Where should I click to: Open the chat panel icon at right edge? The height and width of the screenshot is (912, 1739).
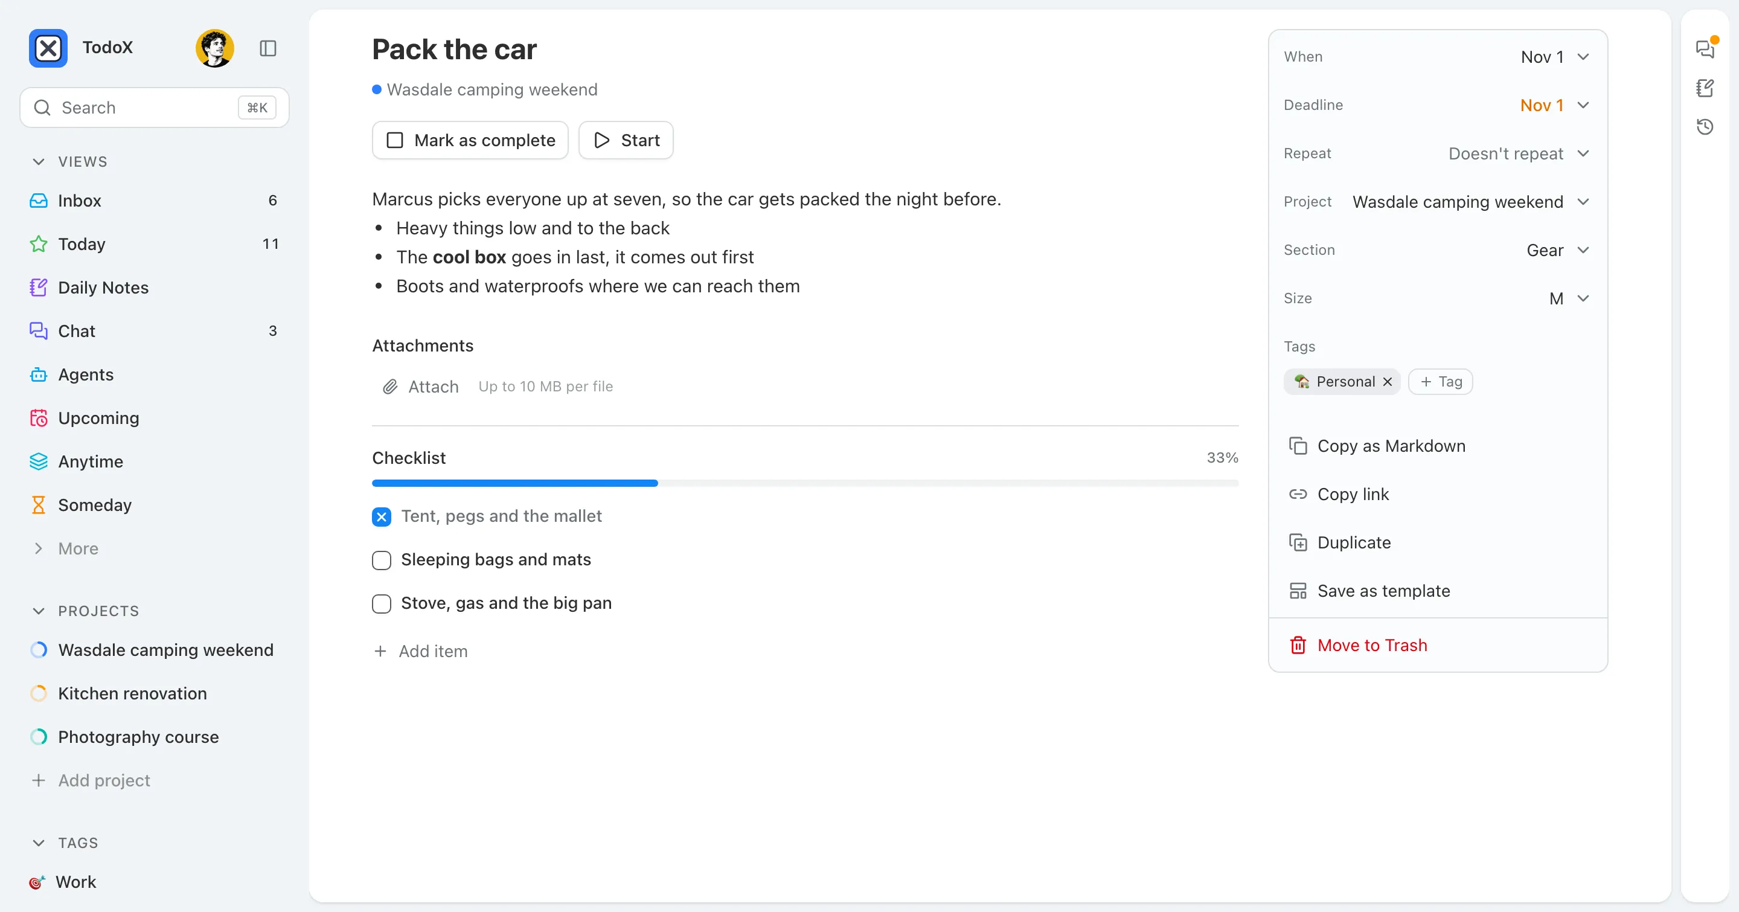pyautogui.click(x=1705, y=48)
